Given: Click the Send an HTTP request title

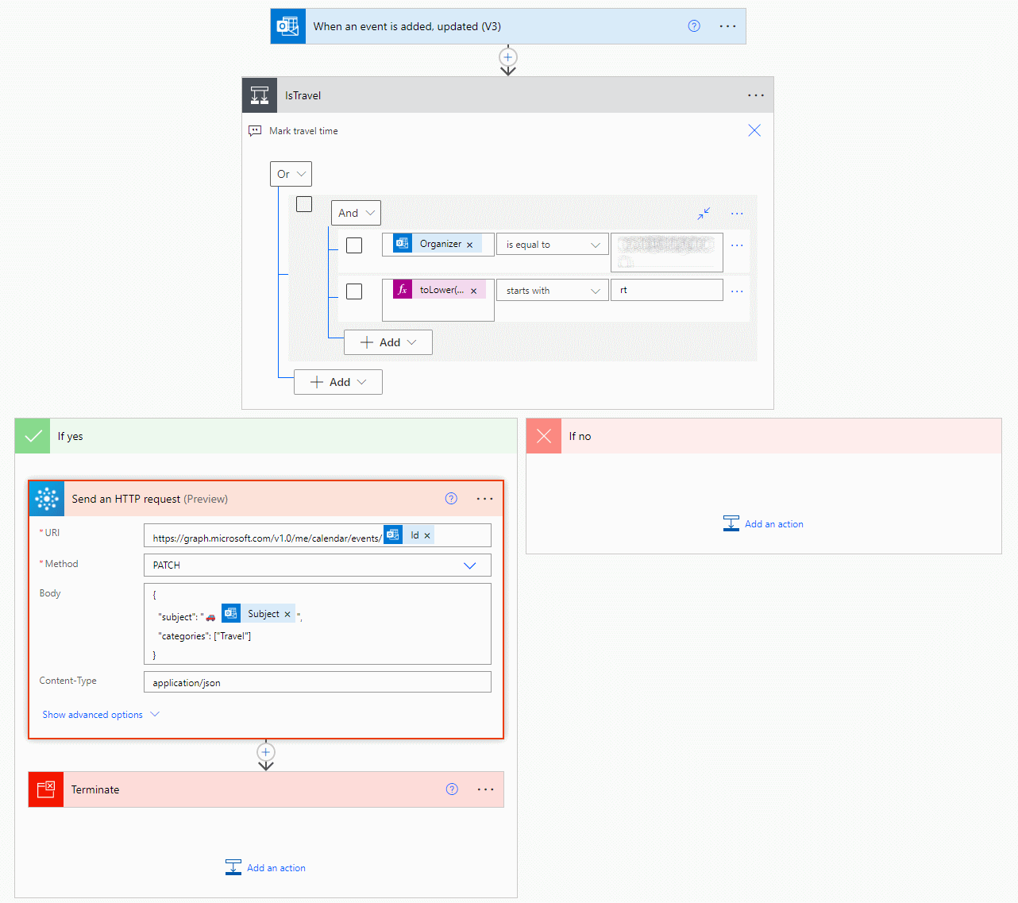Looking at the screenshot, I should 149,499.
